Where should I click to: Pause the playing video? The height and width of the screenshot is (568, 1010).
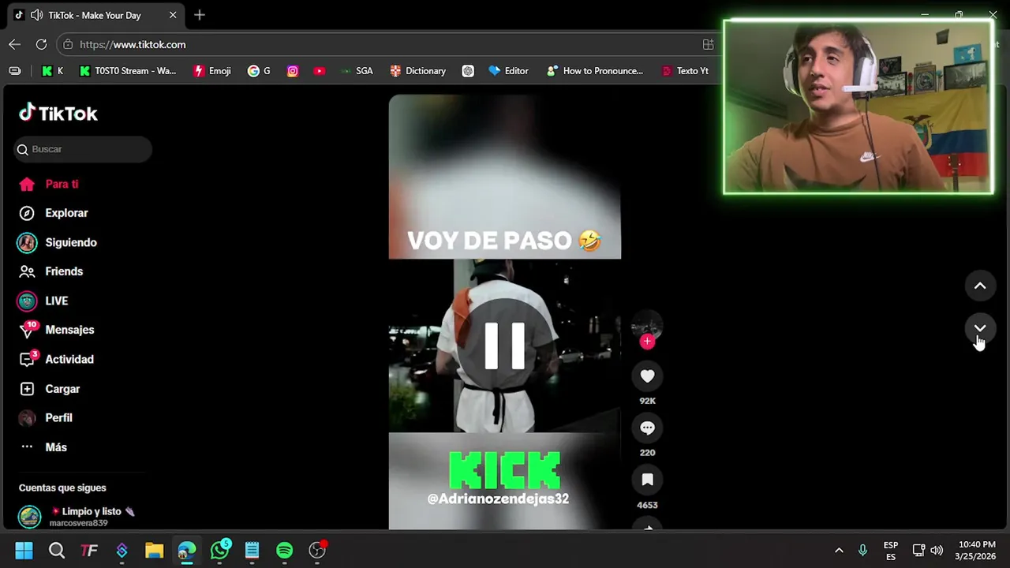505,346
